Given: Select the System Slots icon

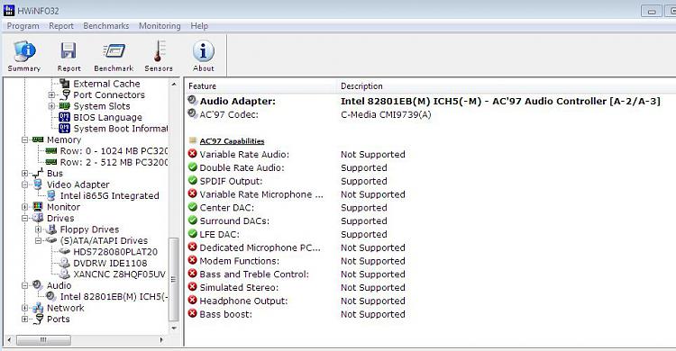Looking at the screenshot, I should pyautogui.click(x=65, y=105).
